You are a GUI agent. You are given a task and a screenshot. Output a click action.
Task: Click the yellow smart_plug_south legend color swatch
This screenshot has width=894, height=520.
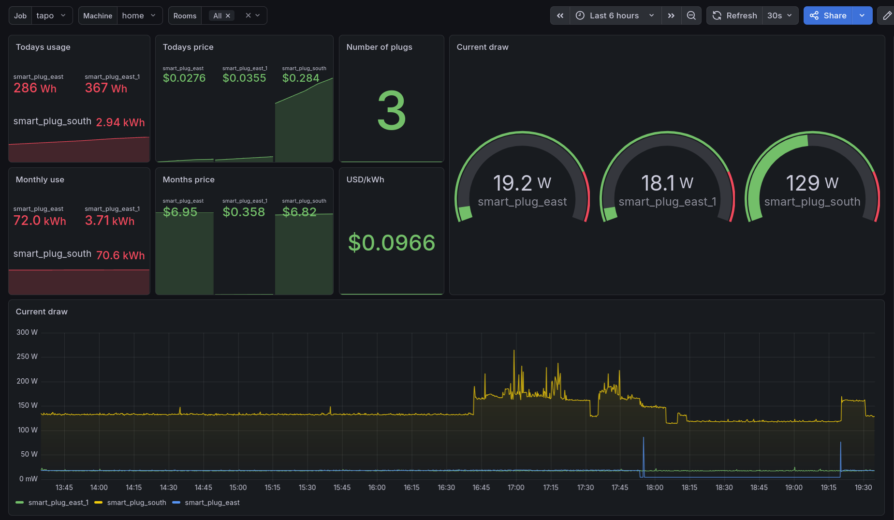pyautogui.click(x=98, y=503)
